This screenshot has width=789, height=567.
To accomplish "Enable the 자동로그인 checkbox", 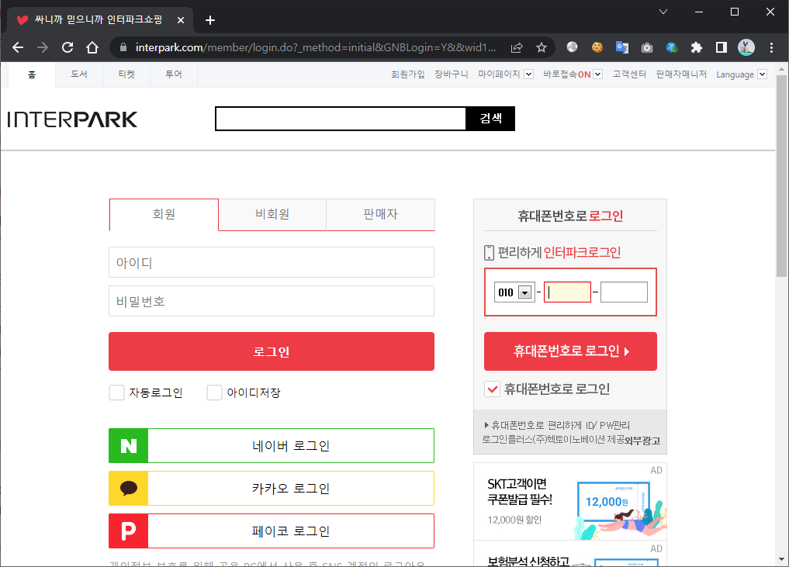I will [x=116, y=392].
